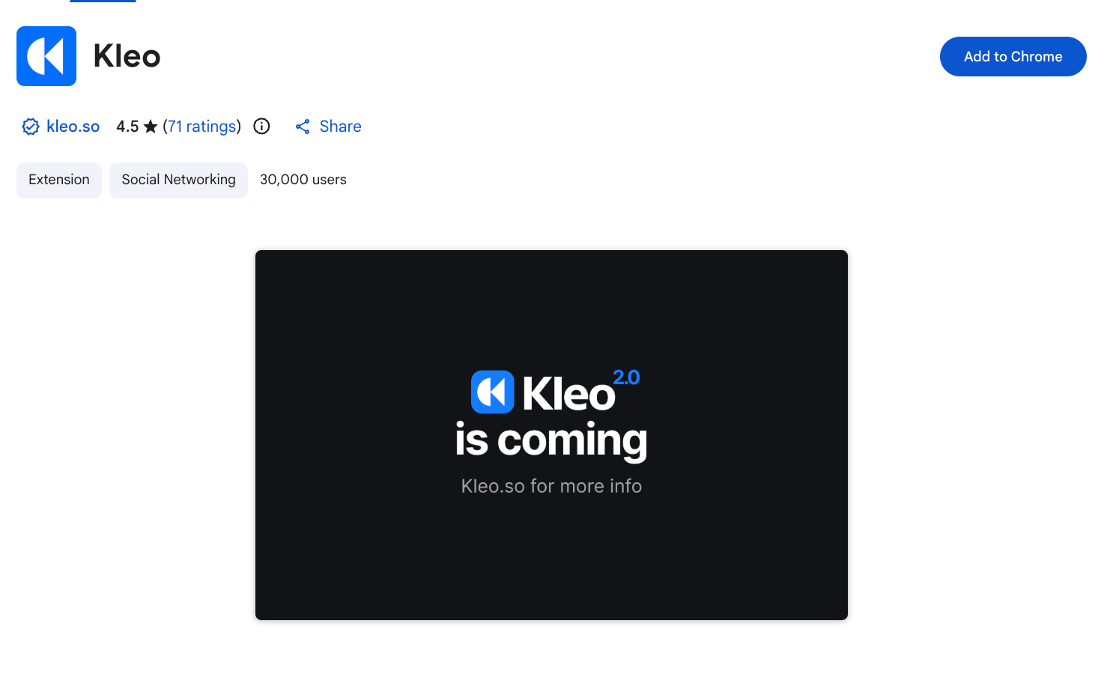Open the ratings info circle icon
The width and height of the screenshot is (1113, 686).
coord(261,127)
